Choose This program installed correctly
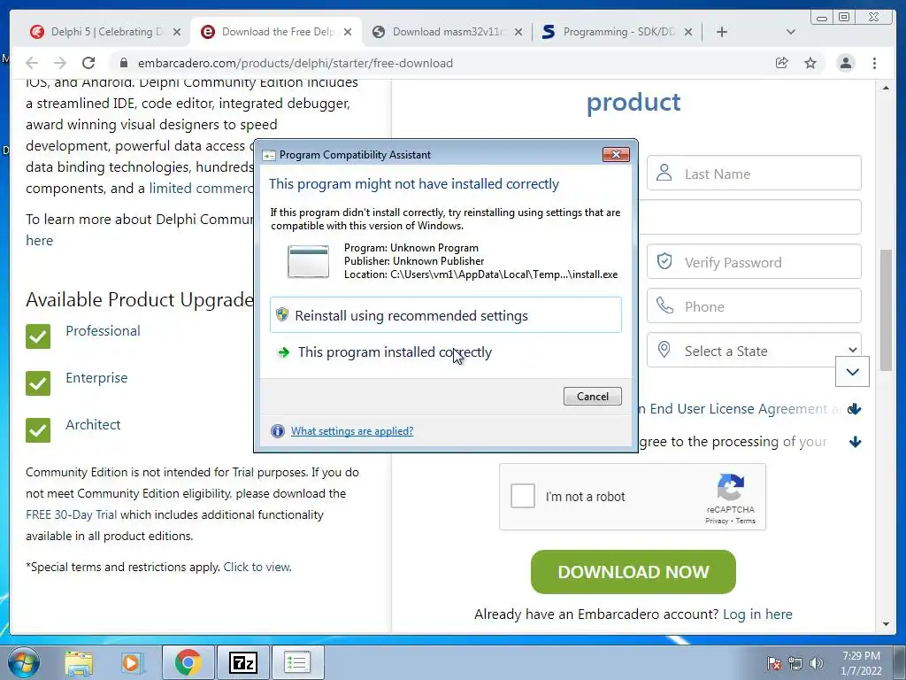This screenshot has height=680, width=906. tap(446, 352)
